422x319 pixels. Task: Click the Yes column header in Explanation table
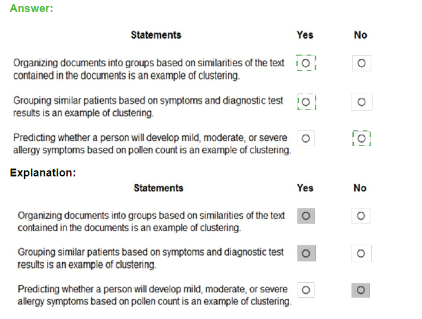(305, 188)
